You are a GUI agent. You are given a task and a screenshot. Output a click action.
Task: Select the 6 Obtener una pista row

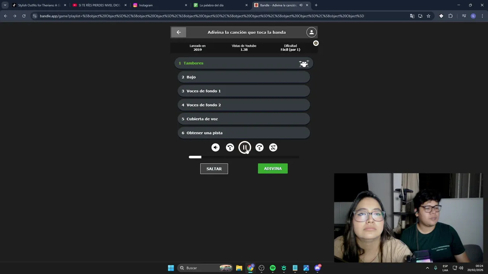tap(244, 133)
